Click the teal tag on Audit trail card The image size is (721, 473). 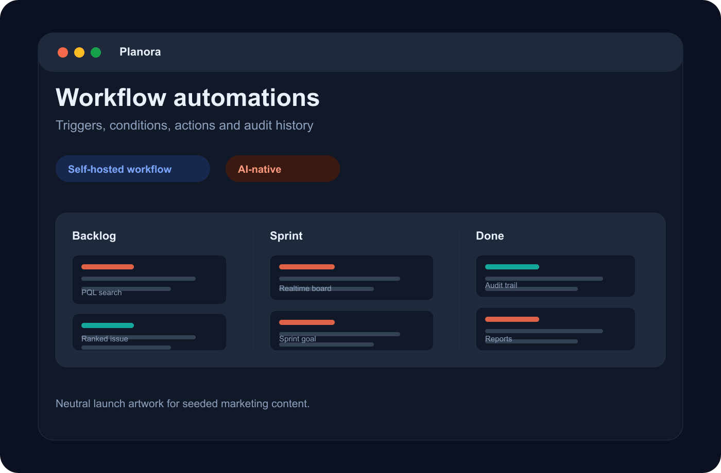point(512,267)
